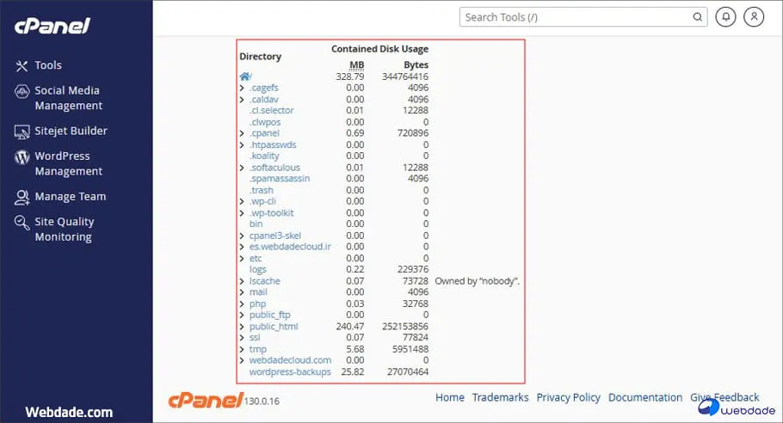Click the WordPress Management logo icon

[22, 157]
